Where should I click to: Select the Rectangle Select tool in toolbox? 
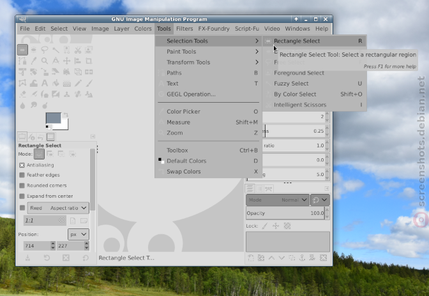pyautogui.click(x=22, y=50)
